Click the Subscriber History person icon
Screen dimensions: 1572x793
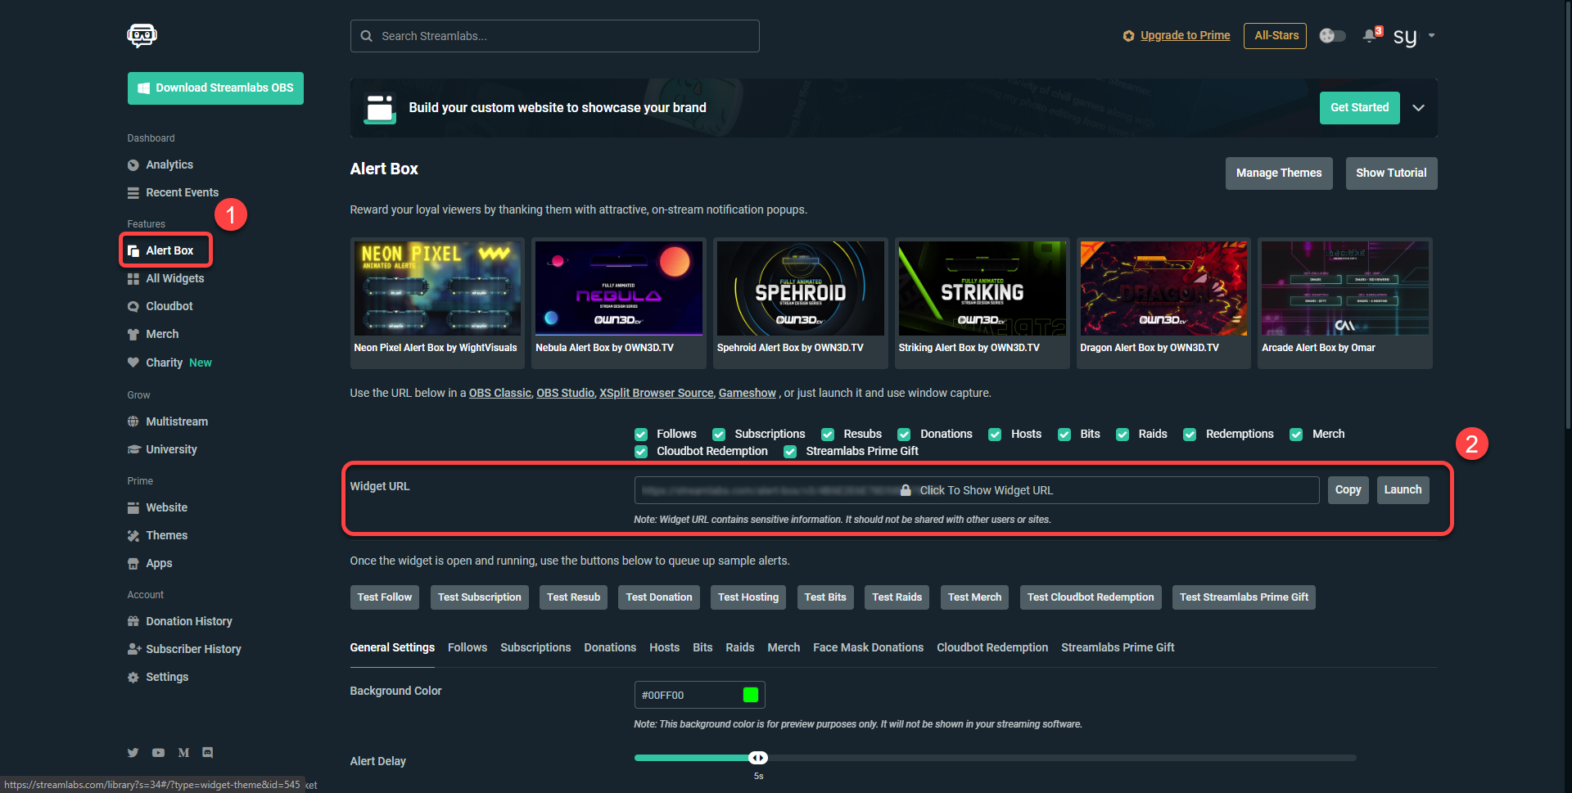(134, 650)
